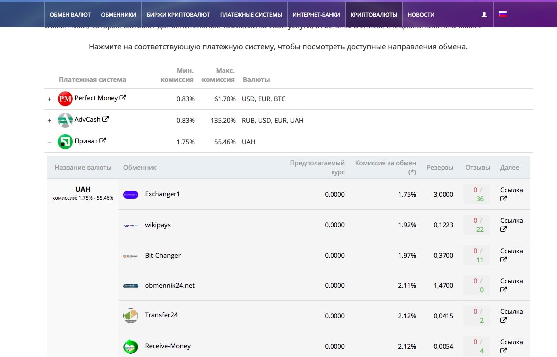The height and width of the screenshot is (357, 557).
Task: Follow the Ссылка link for Exchanger1
Action: tap(512, 190)
